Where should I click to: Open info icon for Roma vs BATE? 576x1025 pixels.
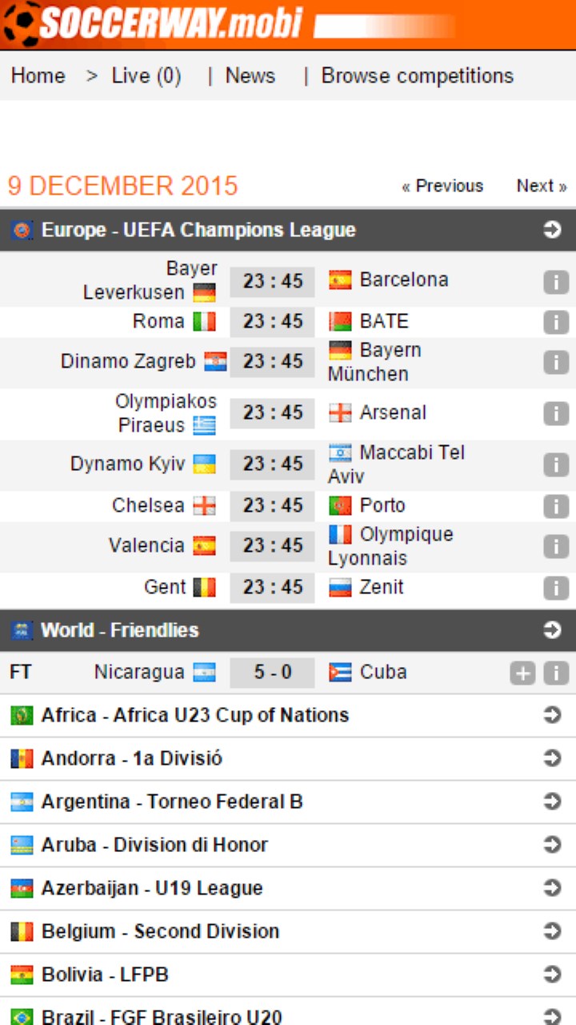click(555, 322)
